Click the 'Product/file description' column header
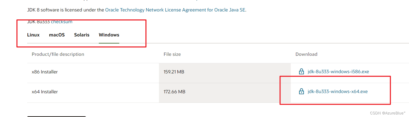 [58, 54]
